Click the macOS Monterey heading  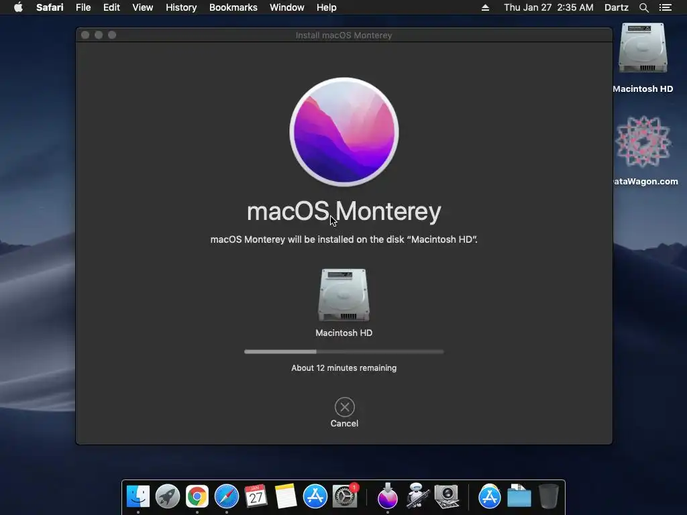344,211
